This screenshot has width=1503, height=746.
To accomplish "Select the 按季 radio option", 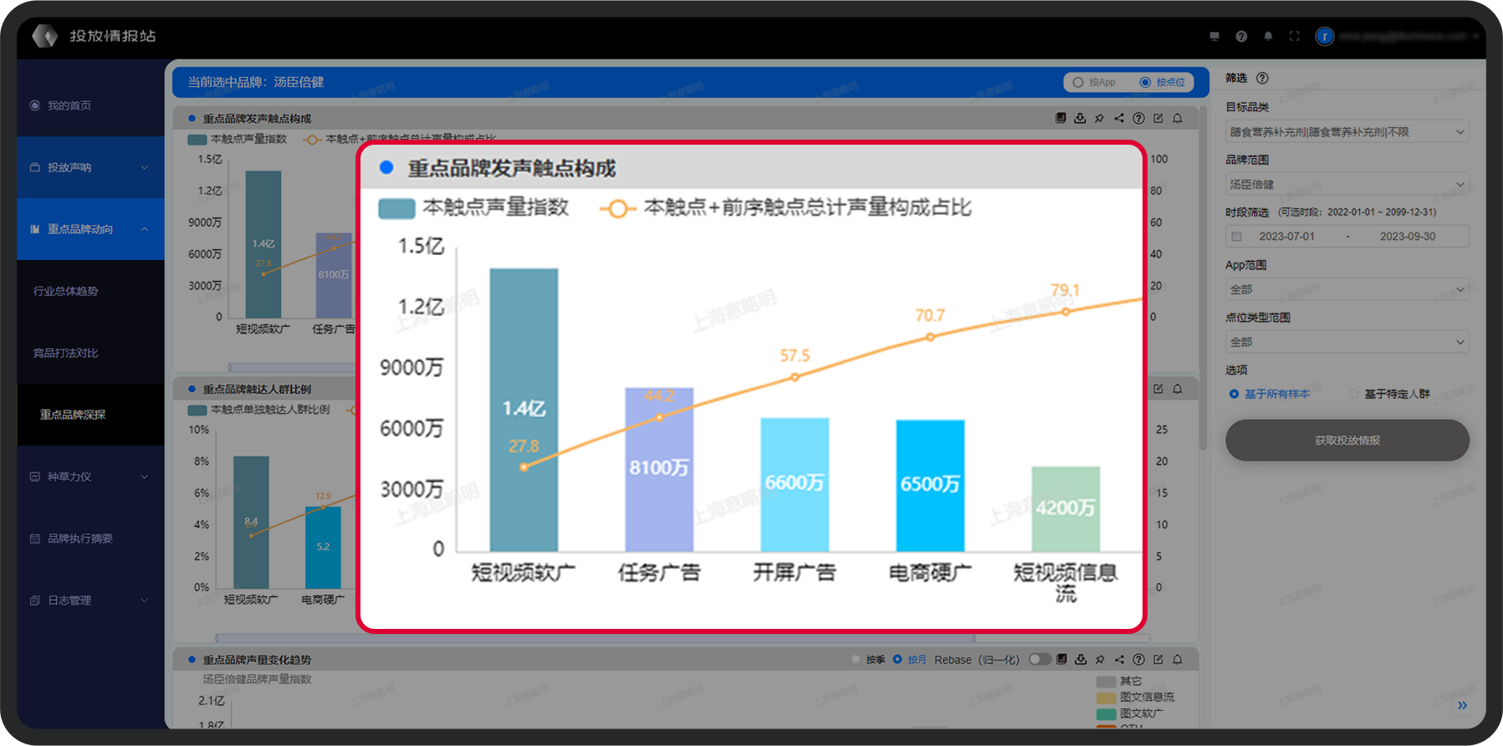I will [868, 659].
